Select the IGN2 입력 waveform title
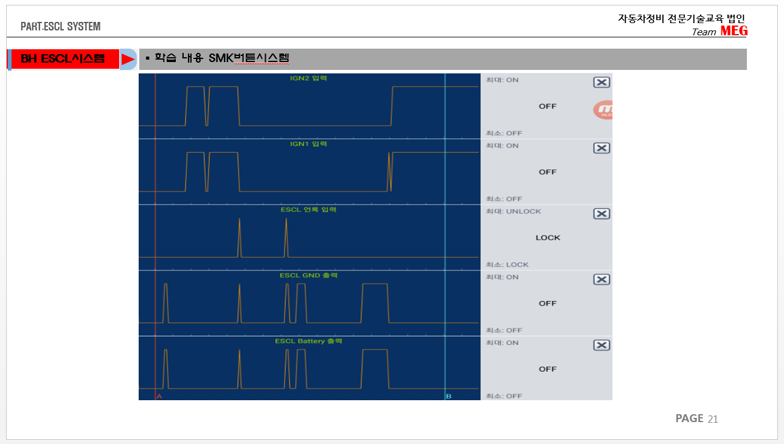 pyautogui.click(x=308, y=78)
